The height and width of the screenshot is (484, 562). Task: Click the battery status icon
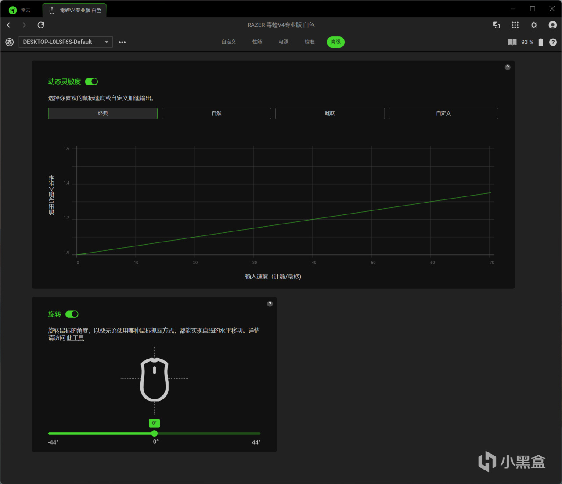coord(541,42)
